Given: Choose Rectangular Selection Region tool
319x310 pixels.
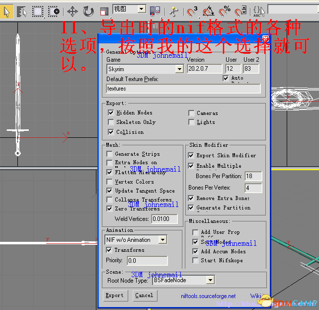Looking at the screenshot, I should tap(38, 11).
